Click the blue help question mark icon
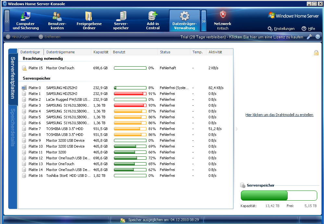Screen dimensions: 324x224 tap(318, 37)
